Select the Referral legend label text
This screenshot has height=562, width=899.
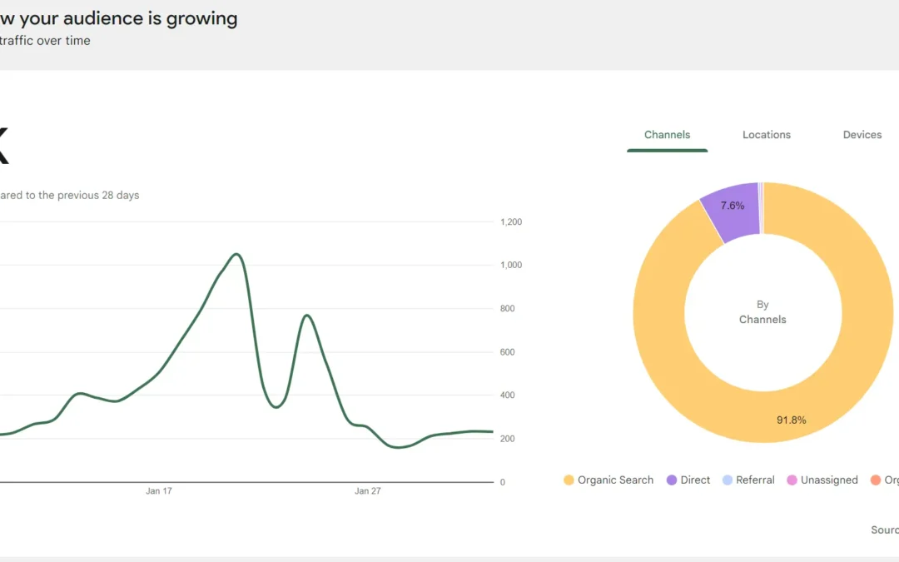755,480
